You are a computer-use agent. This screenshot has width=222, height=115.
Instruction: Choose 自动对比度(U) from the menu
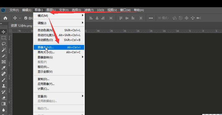(59, 35)
